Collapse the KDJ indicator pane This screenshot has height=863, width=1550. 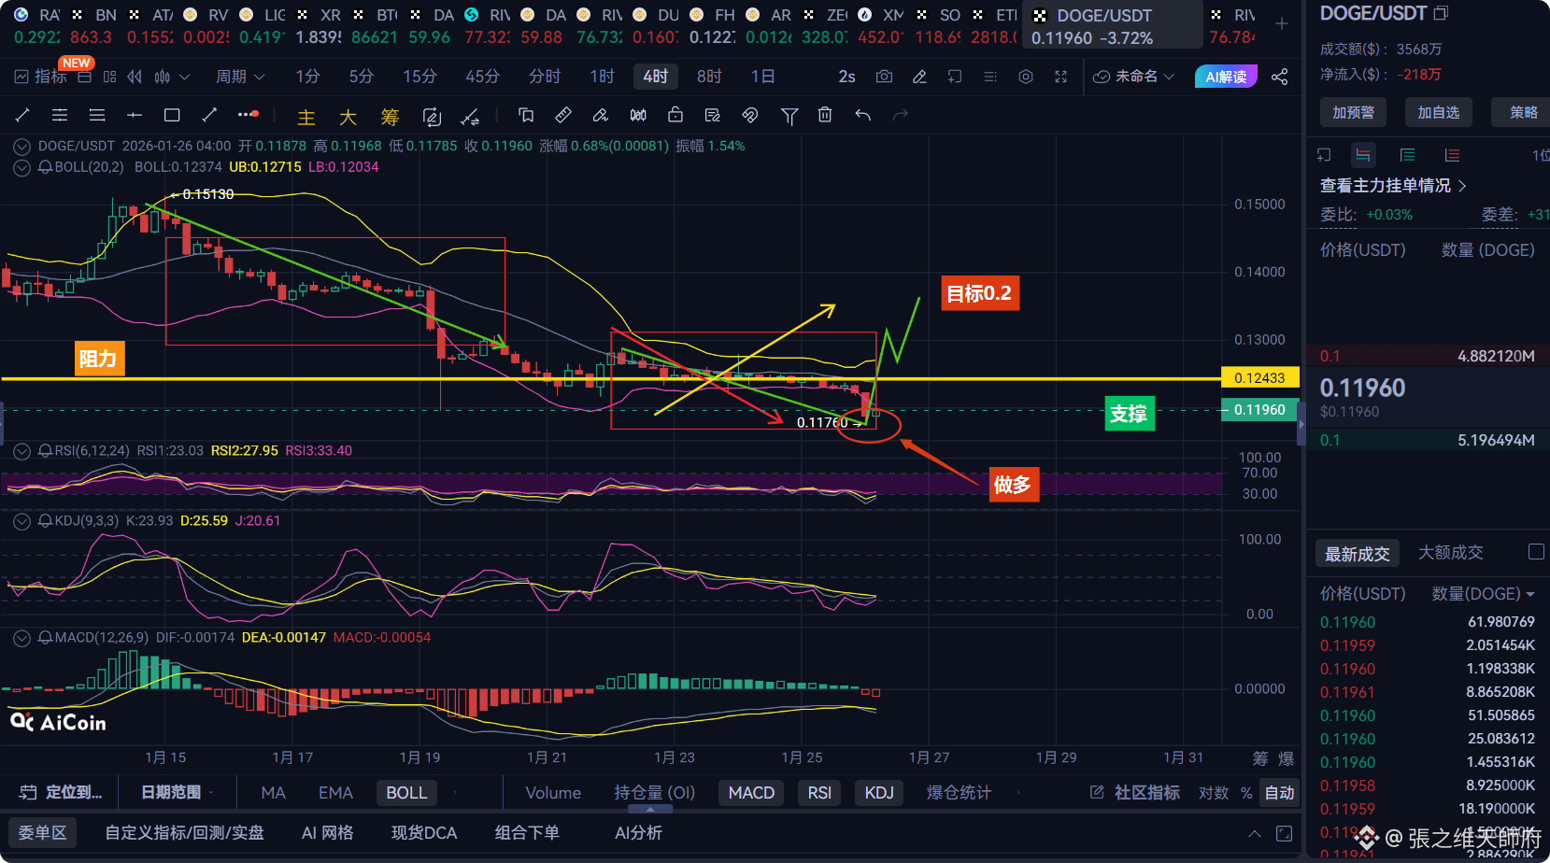tap(21, 521)
